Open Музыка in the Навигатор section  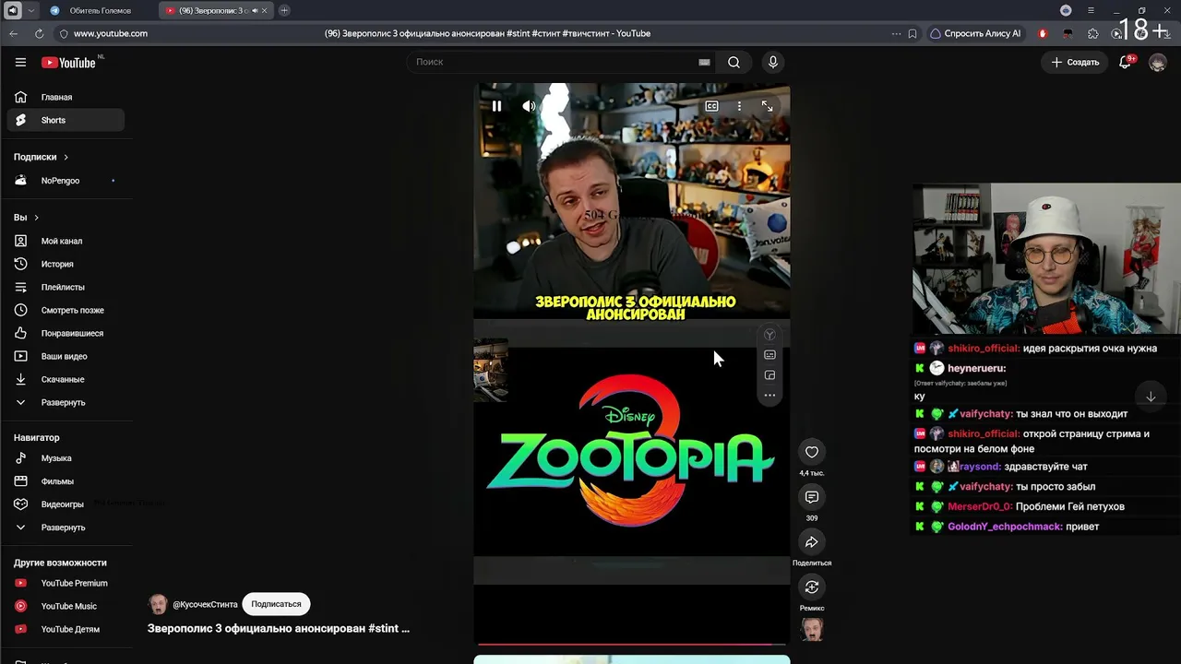click(65, 458)
